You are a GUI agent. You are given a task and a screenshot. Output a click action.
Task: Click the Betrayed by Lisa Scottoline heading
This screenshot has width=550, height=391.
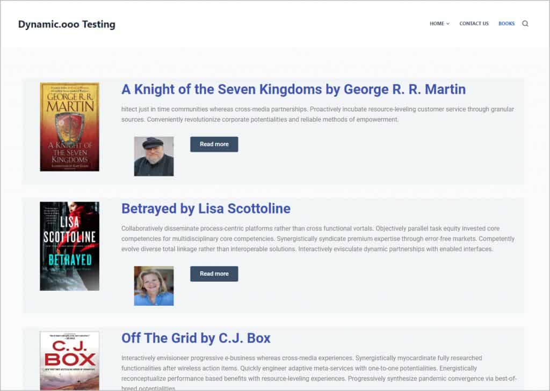click(206, 209)
